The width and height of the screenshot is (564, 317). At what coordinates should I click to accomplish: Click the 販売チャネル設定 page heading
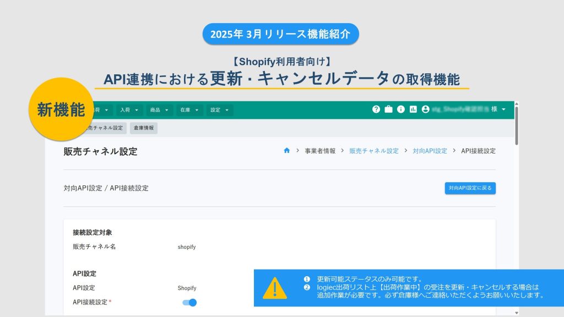tap(100, 151)
